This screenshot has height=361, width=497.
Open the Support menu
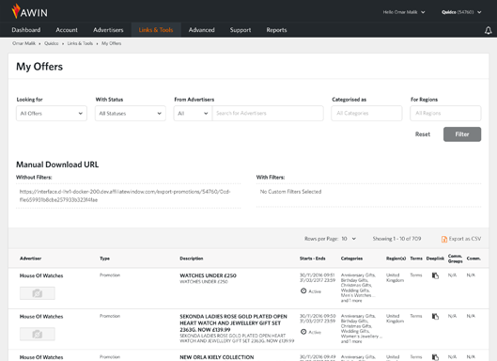241,30
